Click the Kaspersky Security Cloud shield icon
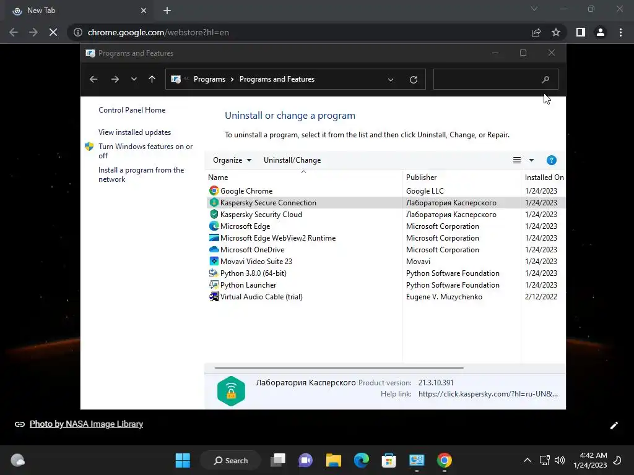634x475 pixels. (214, 214)
